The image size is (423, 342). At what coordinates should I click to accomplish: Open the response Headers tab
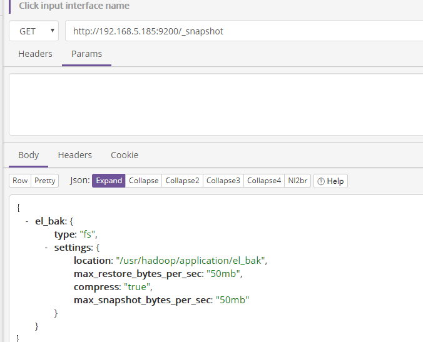point(74,155)
